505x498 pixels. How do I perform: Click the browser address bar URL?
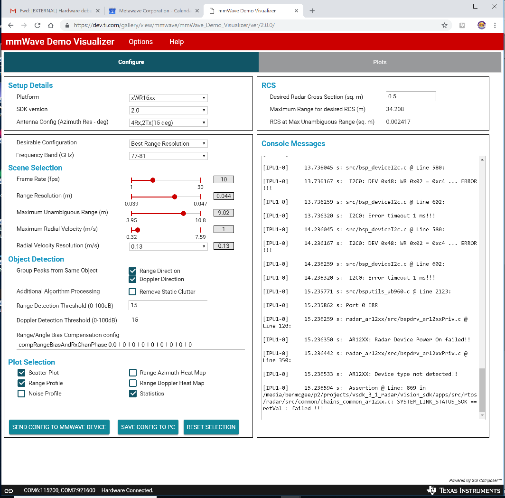174,25
